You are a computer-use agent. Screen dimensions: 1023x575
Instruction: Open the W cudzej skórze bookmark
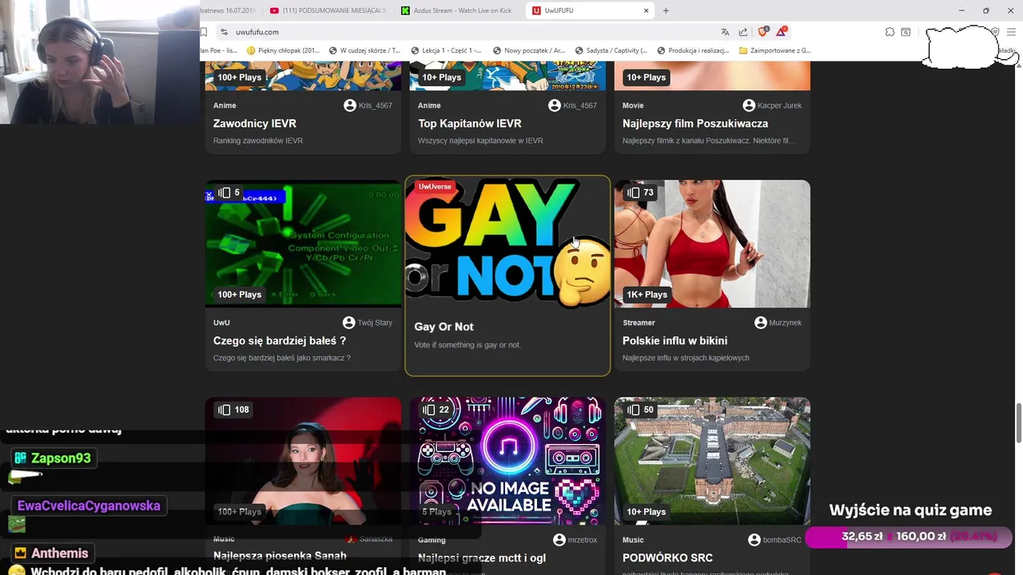(364, 50)
